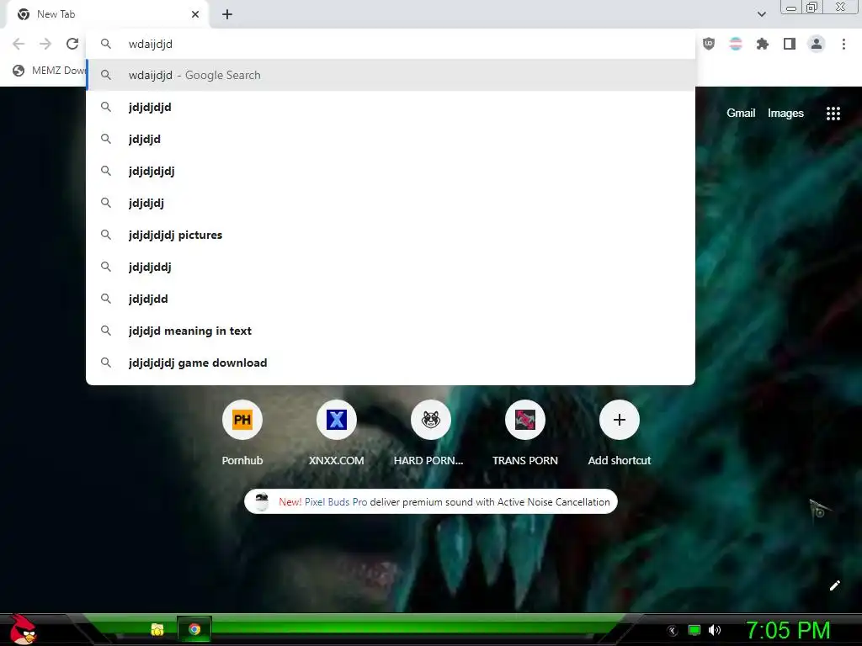This screenshot has height=646, width=862.
Task: Select 'wdaijdjd - Google Search' suggestion
Action: pyautogui.click(x=391, y=75)
